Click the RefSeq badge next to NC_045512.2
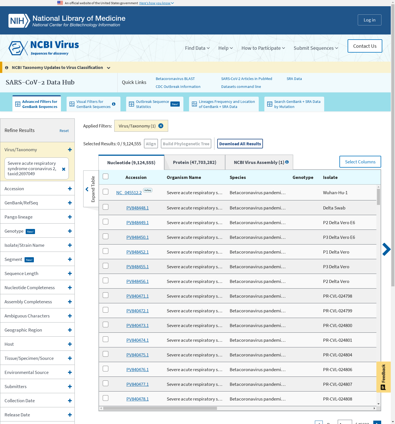Screen dimensions: 395x424 (x=148, y=190)
